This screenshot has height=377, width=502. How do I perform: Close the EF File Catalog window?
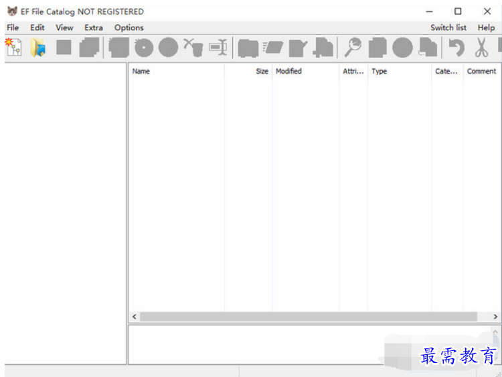click(x=487, y=11)
